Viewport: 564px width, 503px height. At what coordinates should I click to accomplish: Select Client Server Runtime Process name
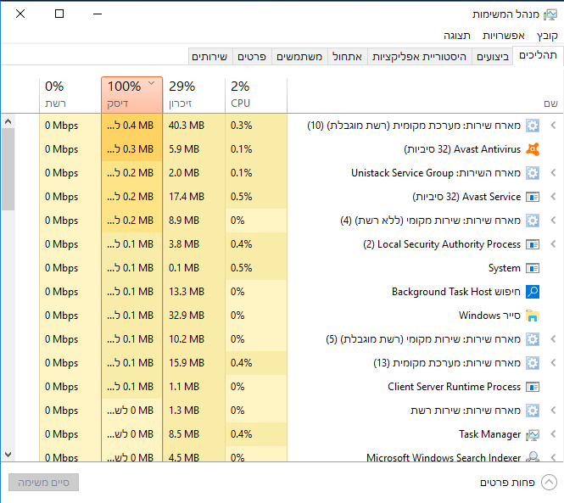point(454,387)
